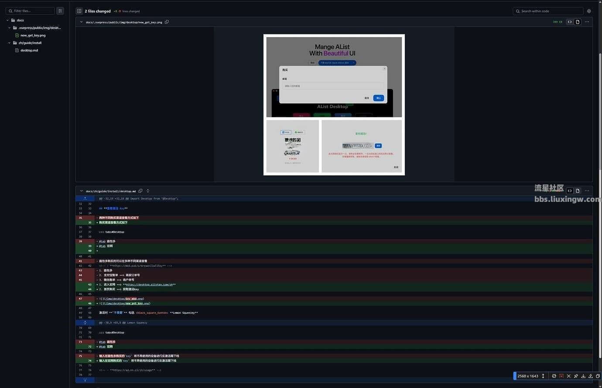The width and height of the screenshot is (602, 388).
Task: Click the new_get_key.png file path header
Action: pyautogui.click(x=124, y=22)
